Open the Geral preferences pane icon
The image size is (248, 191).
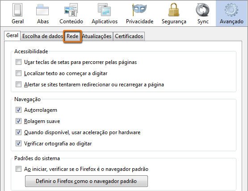coord(17,13)
